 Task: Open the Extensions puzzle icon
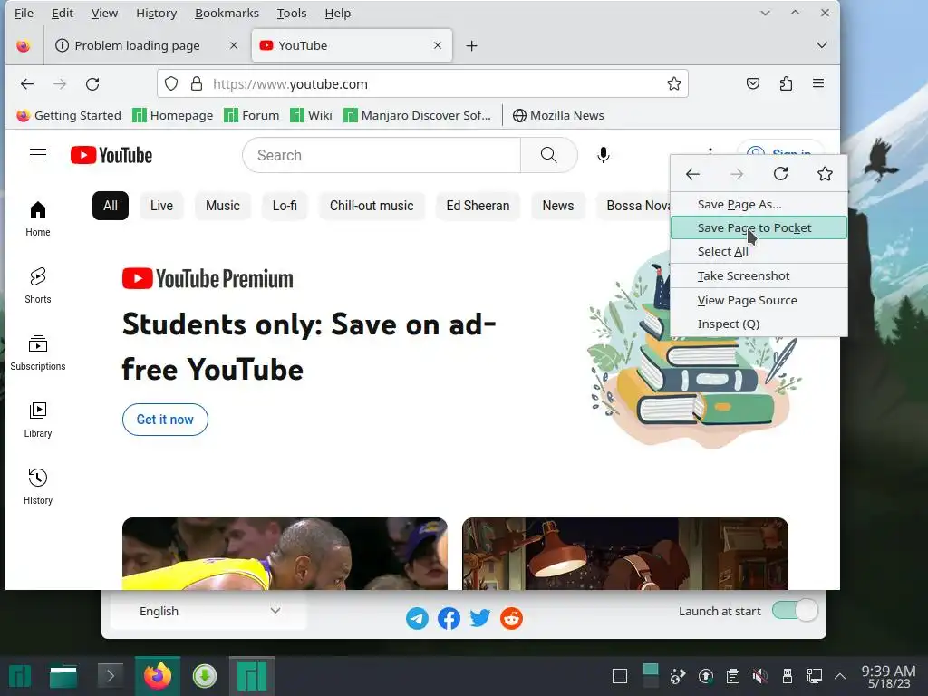click(786, 83)
